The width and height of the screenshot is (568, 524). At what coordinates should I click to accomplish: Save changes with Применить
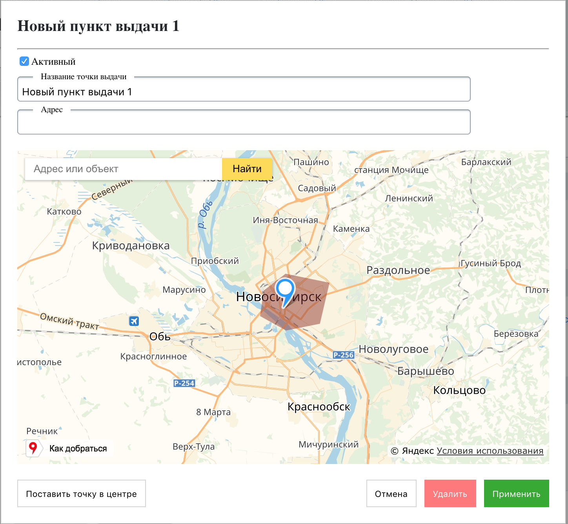tap(516, 494)
